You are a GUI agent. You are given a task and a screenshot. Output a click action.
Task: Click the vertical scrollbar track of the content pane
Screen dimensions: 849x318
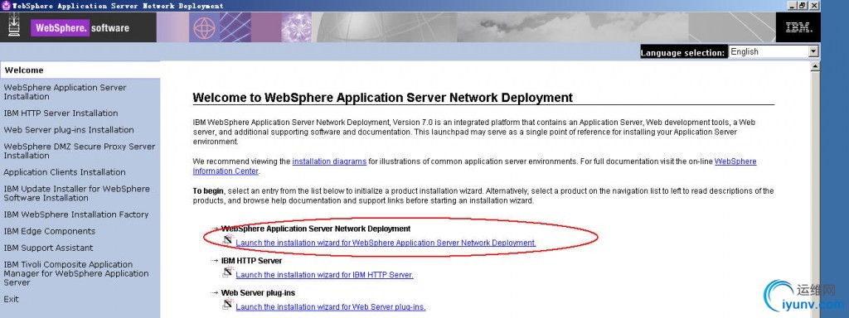(815, 195)
